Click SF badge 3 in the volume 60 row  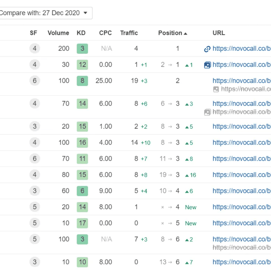pyautogui.click(x=35, y=191)
